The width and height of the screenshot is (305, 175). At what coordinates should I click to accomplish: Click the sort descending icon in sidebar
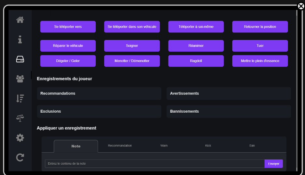20,98
